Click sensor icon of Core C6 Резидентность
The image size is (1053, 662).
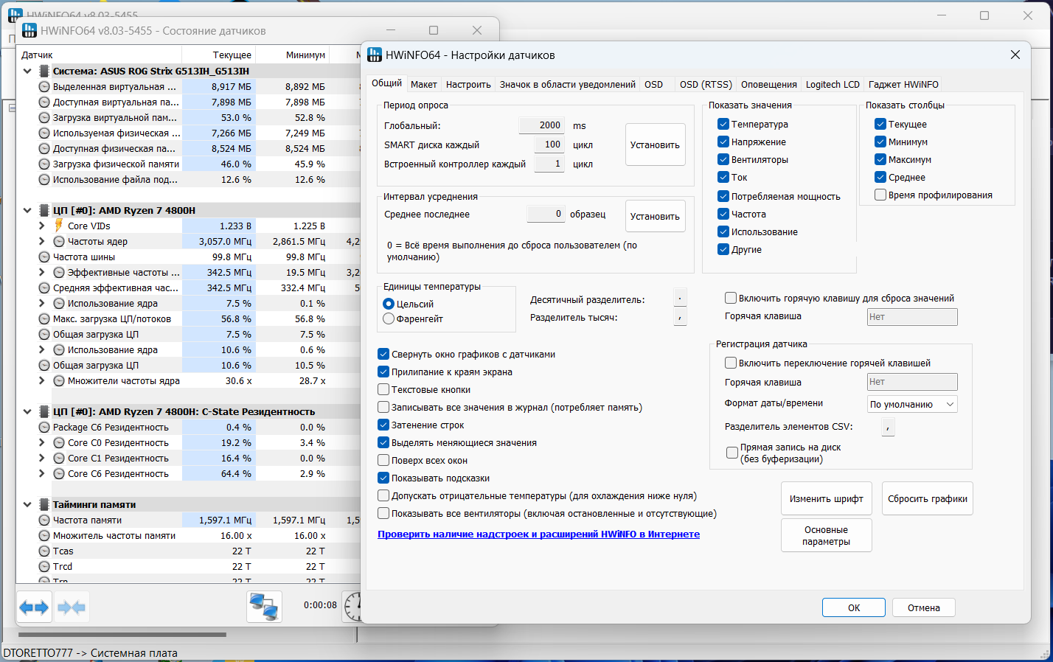(x=59, y=474)
